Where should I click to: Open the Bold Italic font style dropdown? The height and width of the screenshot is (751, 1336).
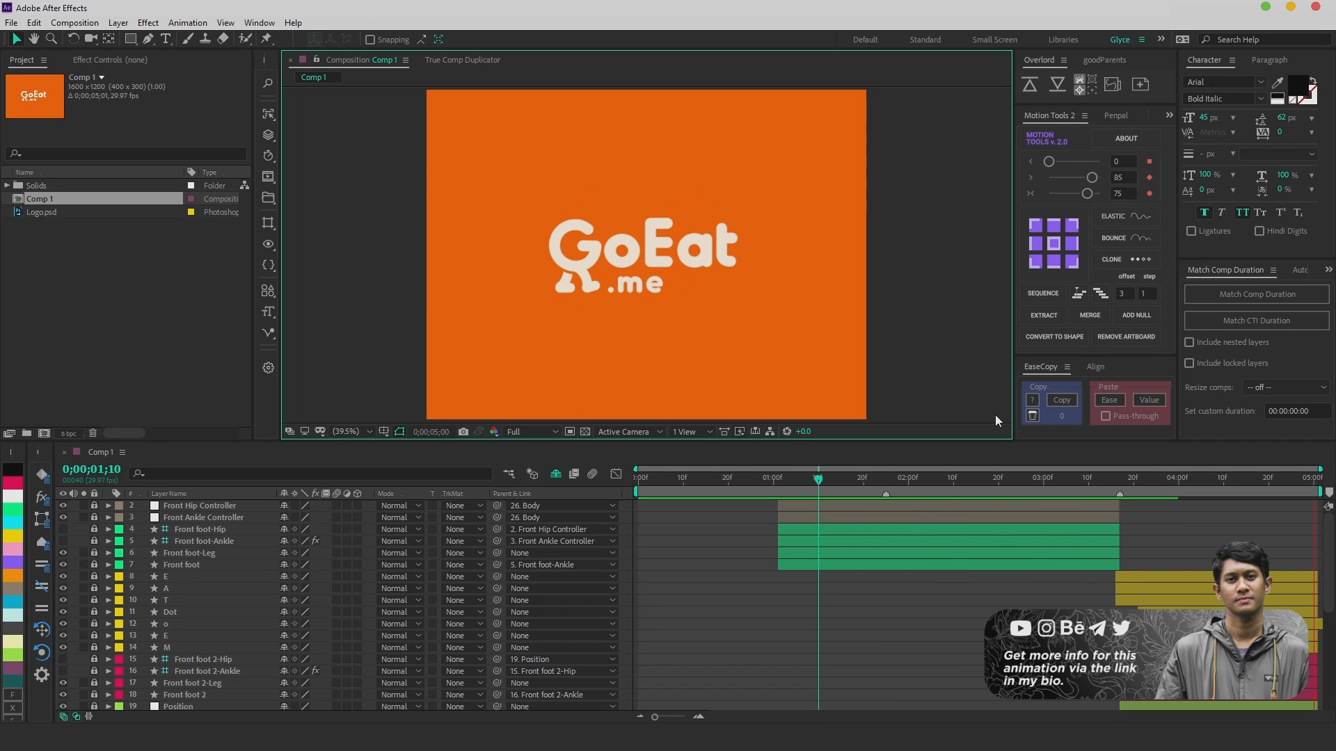tap(1225, 99)
